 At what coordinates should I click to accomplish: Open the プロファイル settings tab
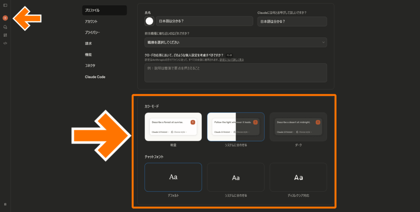[x=105, y=10]
